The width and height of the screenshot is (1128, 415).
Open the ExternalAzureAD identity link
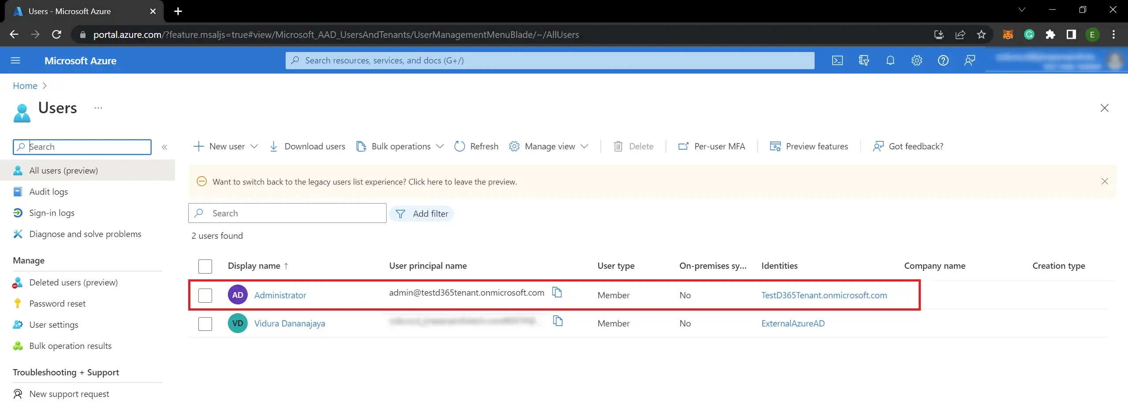pyautogui.click(x=793, y=323)
